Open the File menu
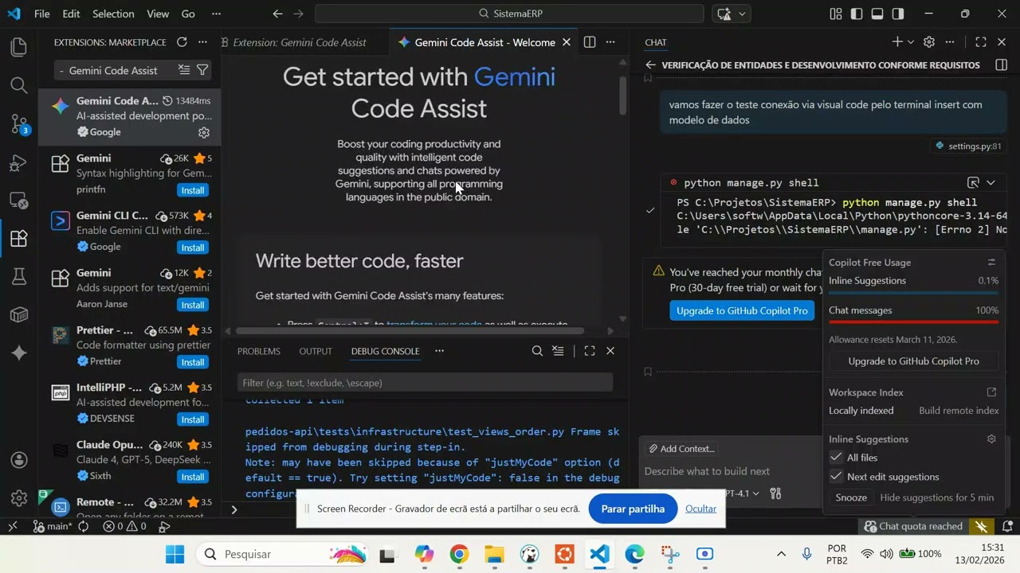The height and width of the screenshot is (573, 1020). (42, 14)
